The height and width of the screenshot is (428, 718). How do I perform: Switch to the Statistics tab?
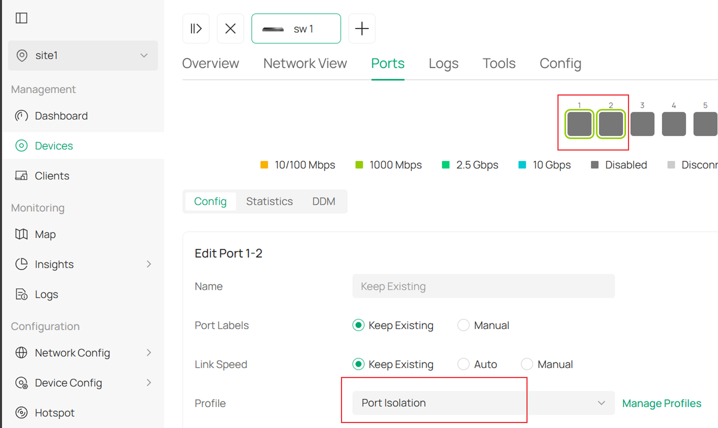pyautogui.click(x=269, y=201)
